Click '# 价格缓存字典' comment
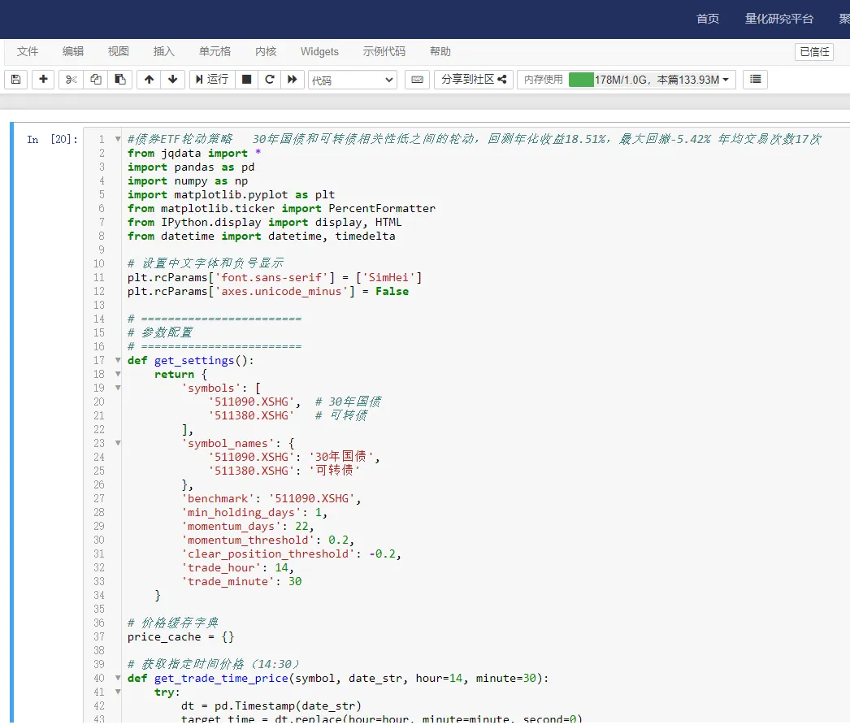 [x=173, y=623]
